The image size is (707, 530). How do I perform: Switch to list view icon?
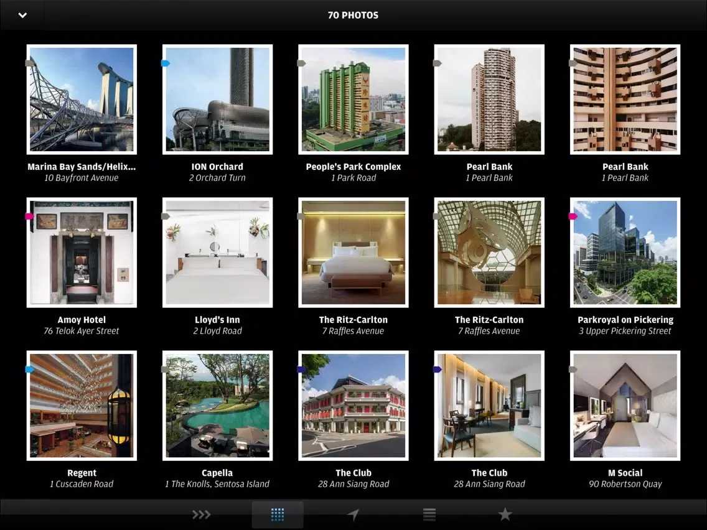click(429, 514)
